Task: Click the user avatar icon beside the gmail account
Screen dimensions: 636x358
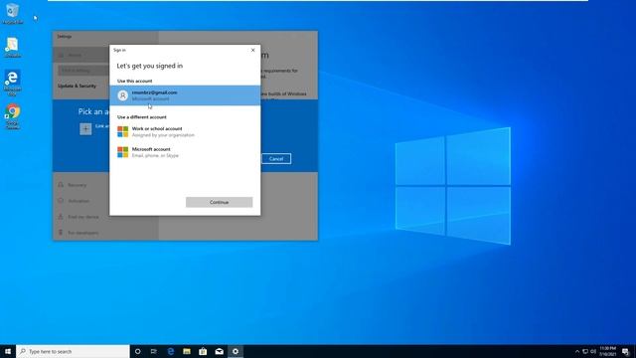Action: [122, 95]
